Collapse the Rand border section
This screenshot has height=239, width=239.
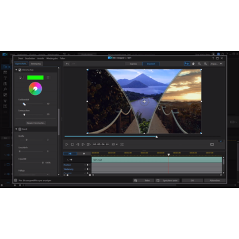[x=16, y=129]
